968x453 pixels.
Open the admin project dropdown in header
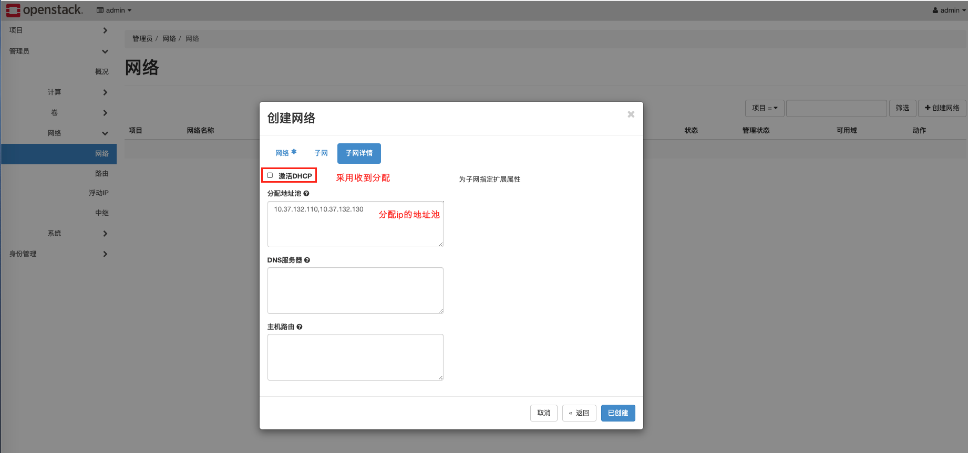click(114, 10)
